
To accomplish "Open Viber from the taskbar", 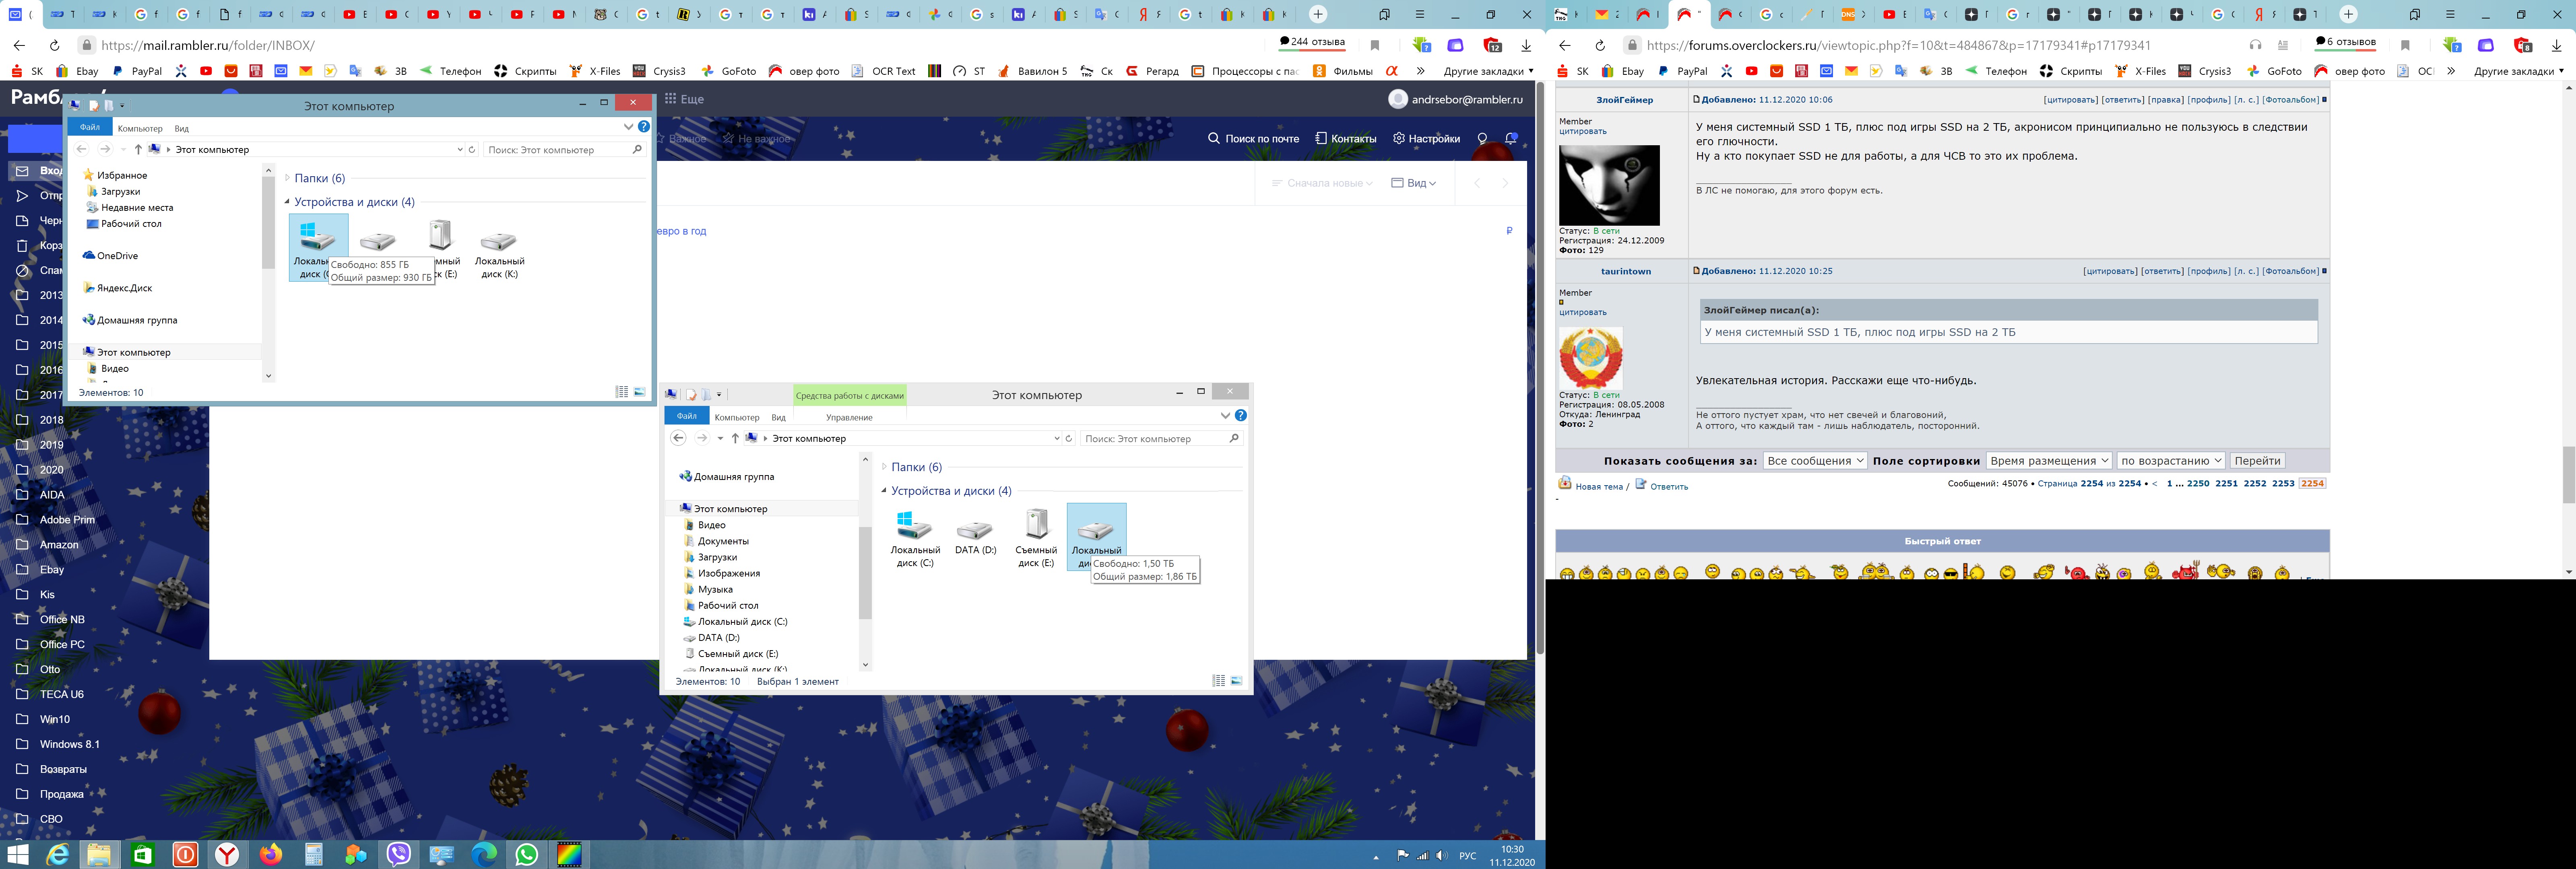I will pos(399,854).
